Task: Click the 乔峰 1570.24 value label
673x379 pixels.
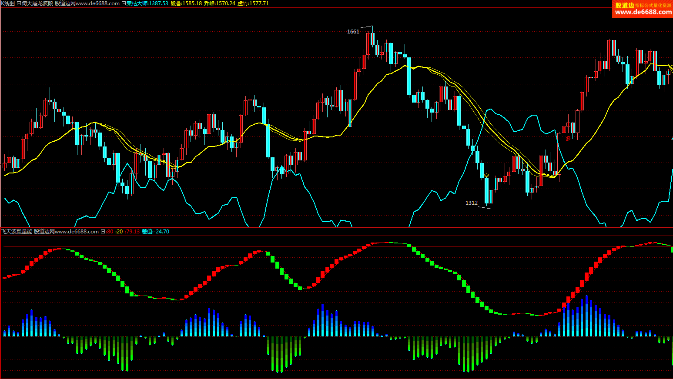Action: click(x=220, y=3)
